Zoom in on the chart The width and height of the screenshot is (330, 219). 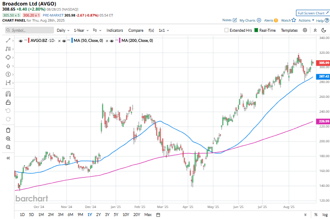(x=8, y=139)
